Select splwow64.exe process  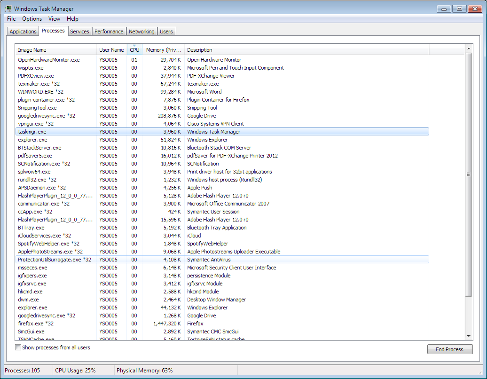pyautogui.click(x=222, y=172)
